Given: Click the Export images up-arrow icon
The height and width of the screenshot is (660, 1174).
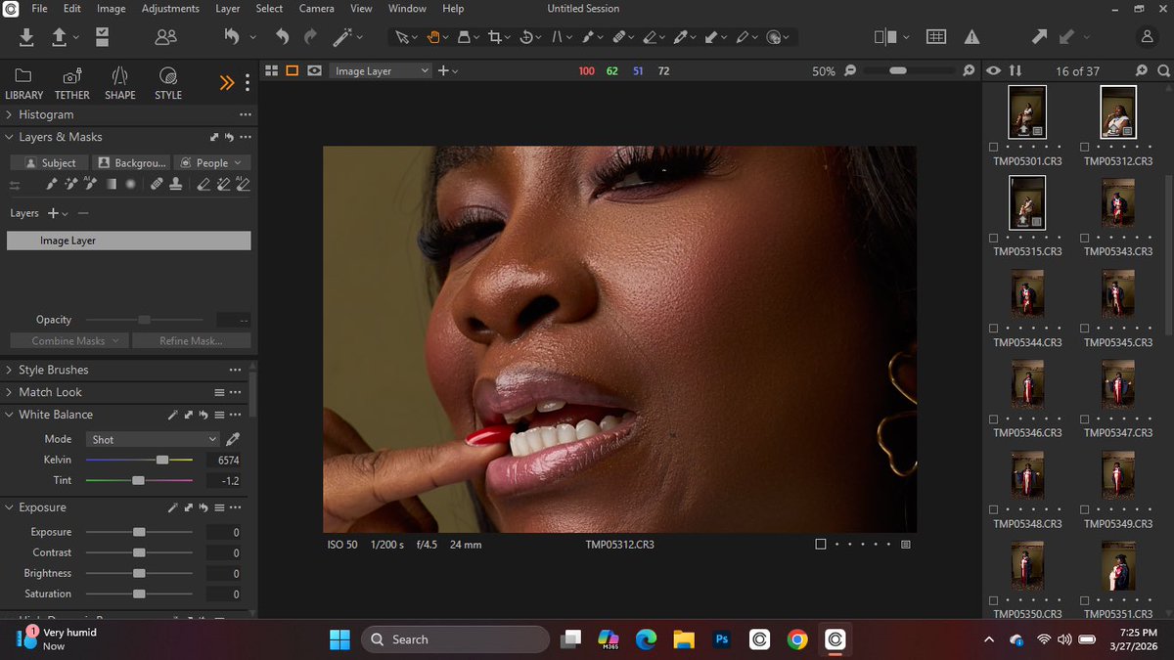Looking at the screenshot, I should [x=59, y=37].
